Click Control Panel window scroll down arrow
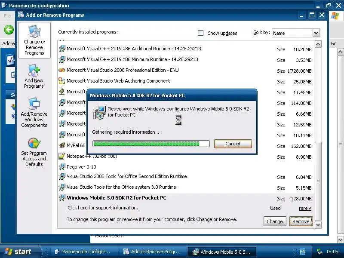Image resolution: width=344 pixels, height=258 pixels. [x=340, y=240]
